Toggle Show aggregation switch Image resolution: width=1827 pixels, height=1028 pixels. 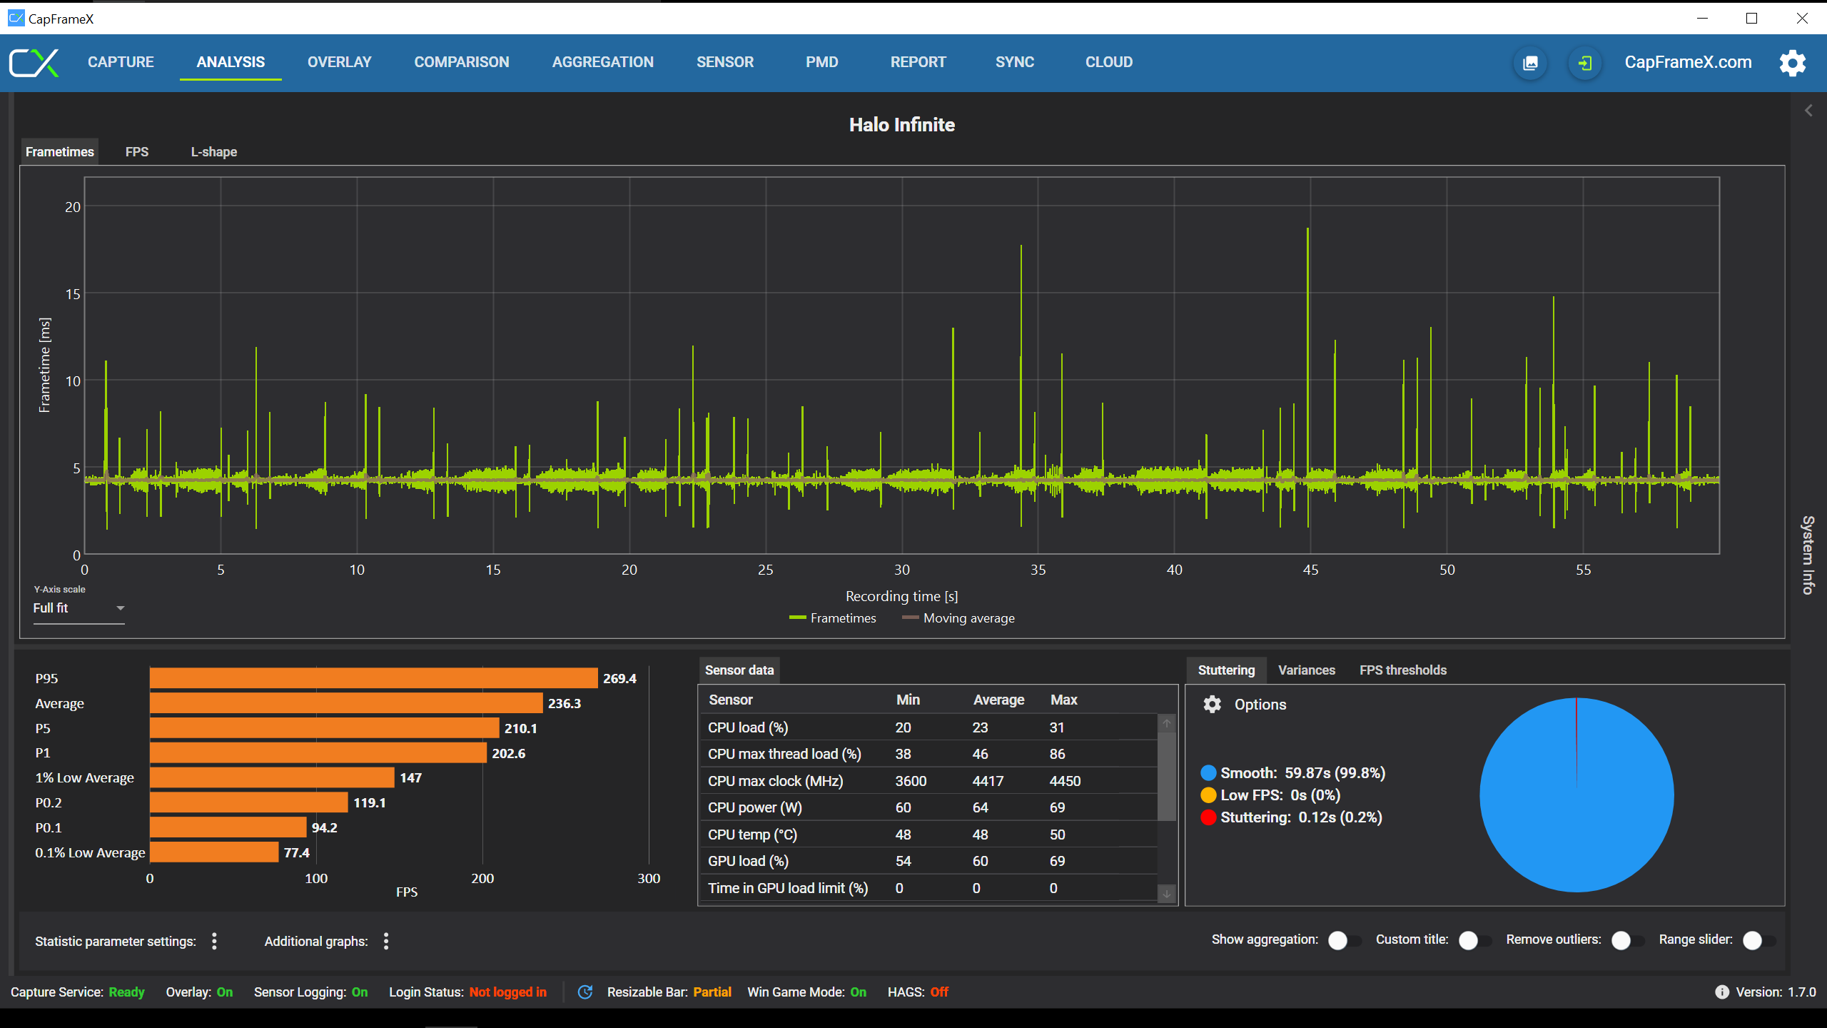click(1344, 940)
